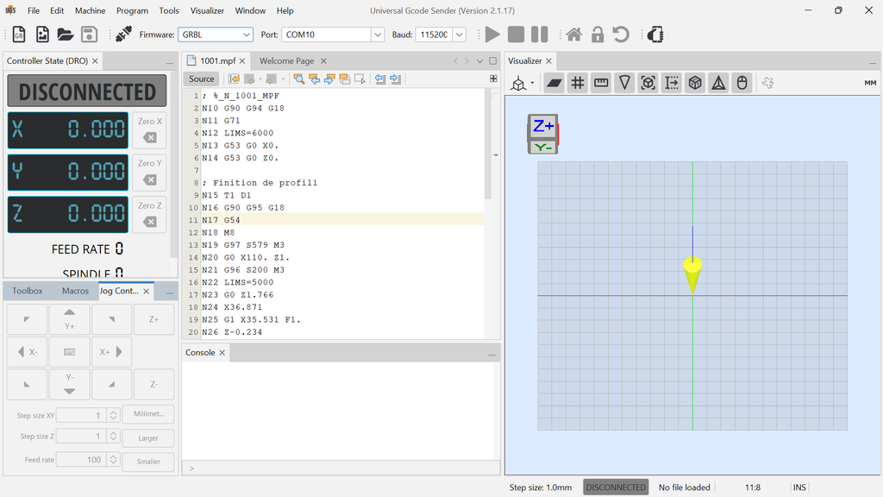The width and height of the screenshot is (883, 497).
Task: Start sending with the play button
Action: (x=492, y=35)
